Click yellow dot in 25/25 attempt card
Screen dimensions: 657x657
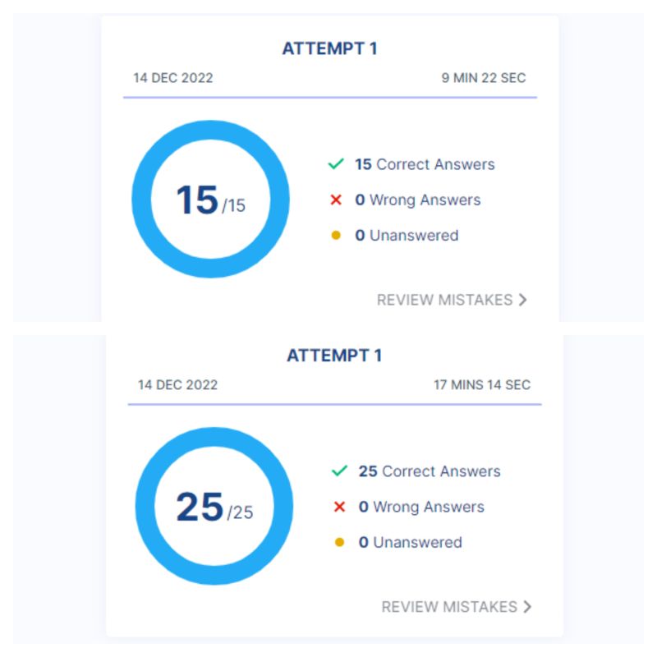point(339,543)
